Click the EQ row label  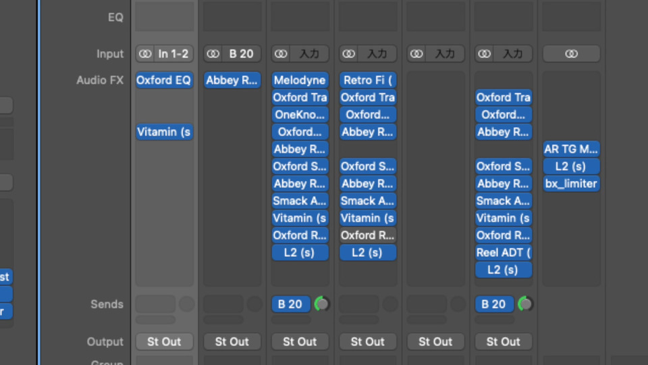coord(115,18)
